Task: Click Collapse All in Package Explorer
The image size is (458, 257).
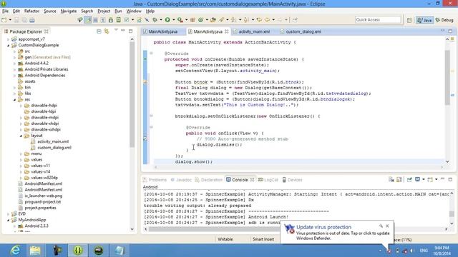Action: pos(99,31)
